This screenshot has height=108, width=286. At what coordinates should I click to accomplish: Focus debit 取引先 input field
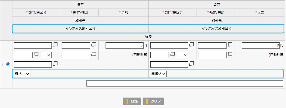point(33,65)
